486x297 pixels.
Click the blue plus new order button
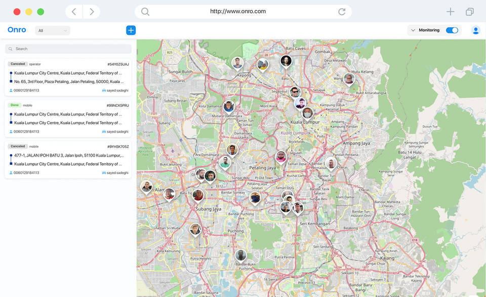click(131, 30)
